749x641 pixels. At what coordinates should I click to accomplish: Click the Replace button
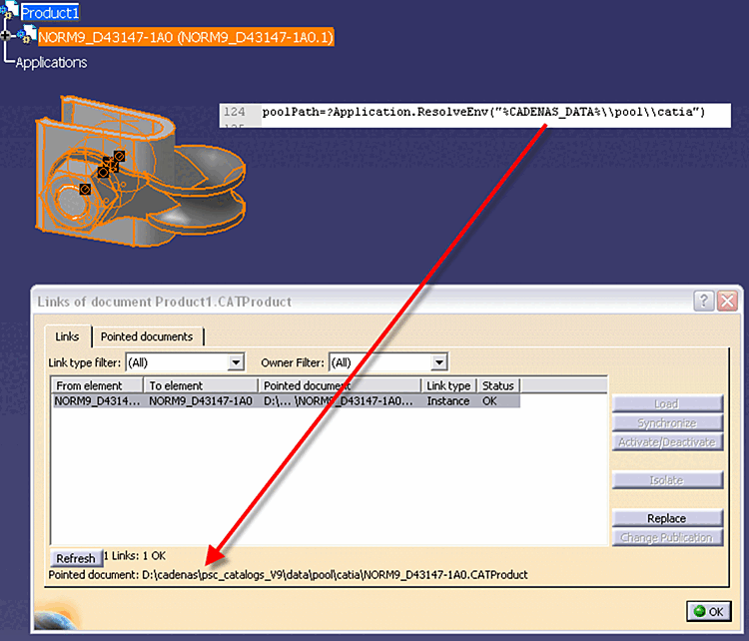point(667,518)
